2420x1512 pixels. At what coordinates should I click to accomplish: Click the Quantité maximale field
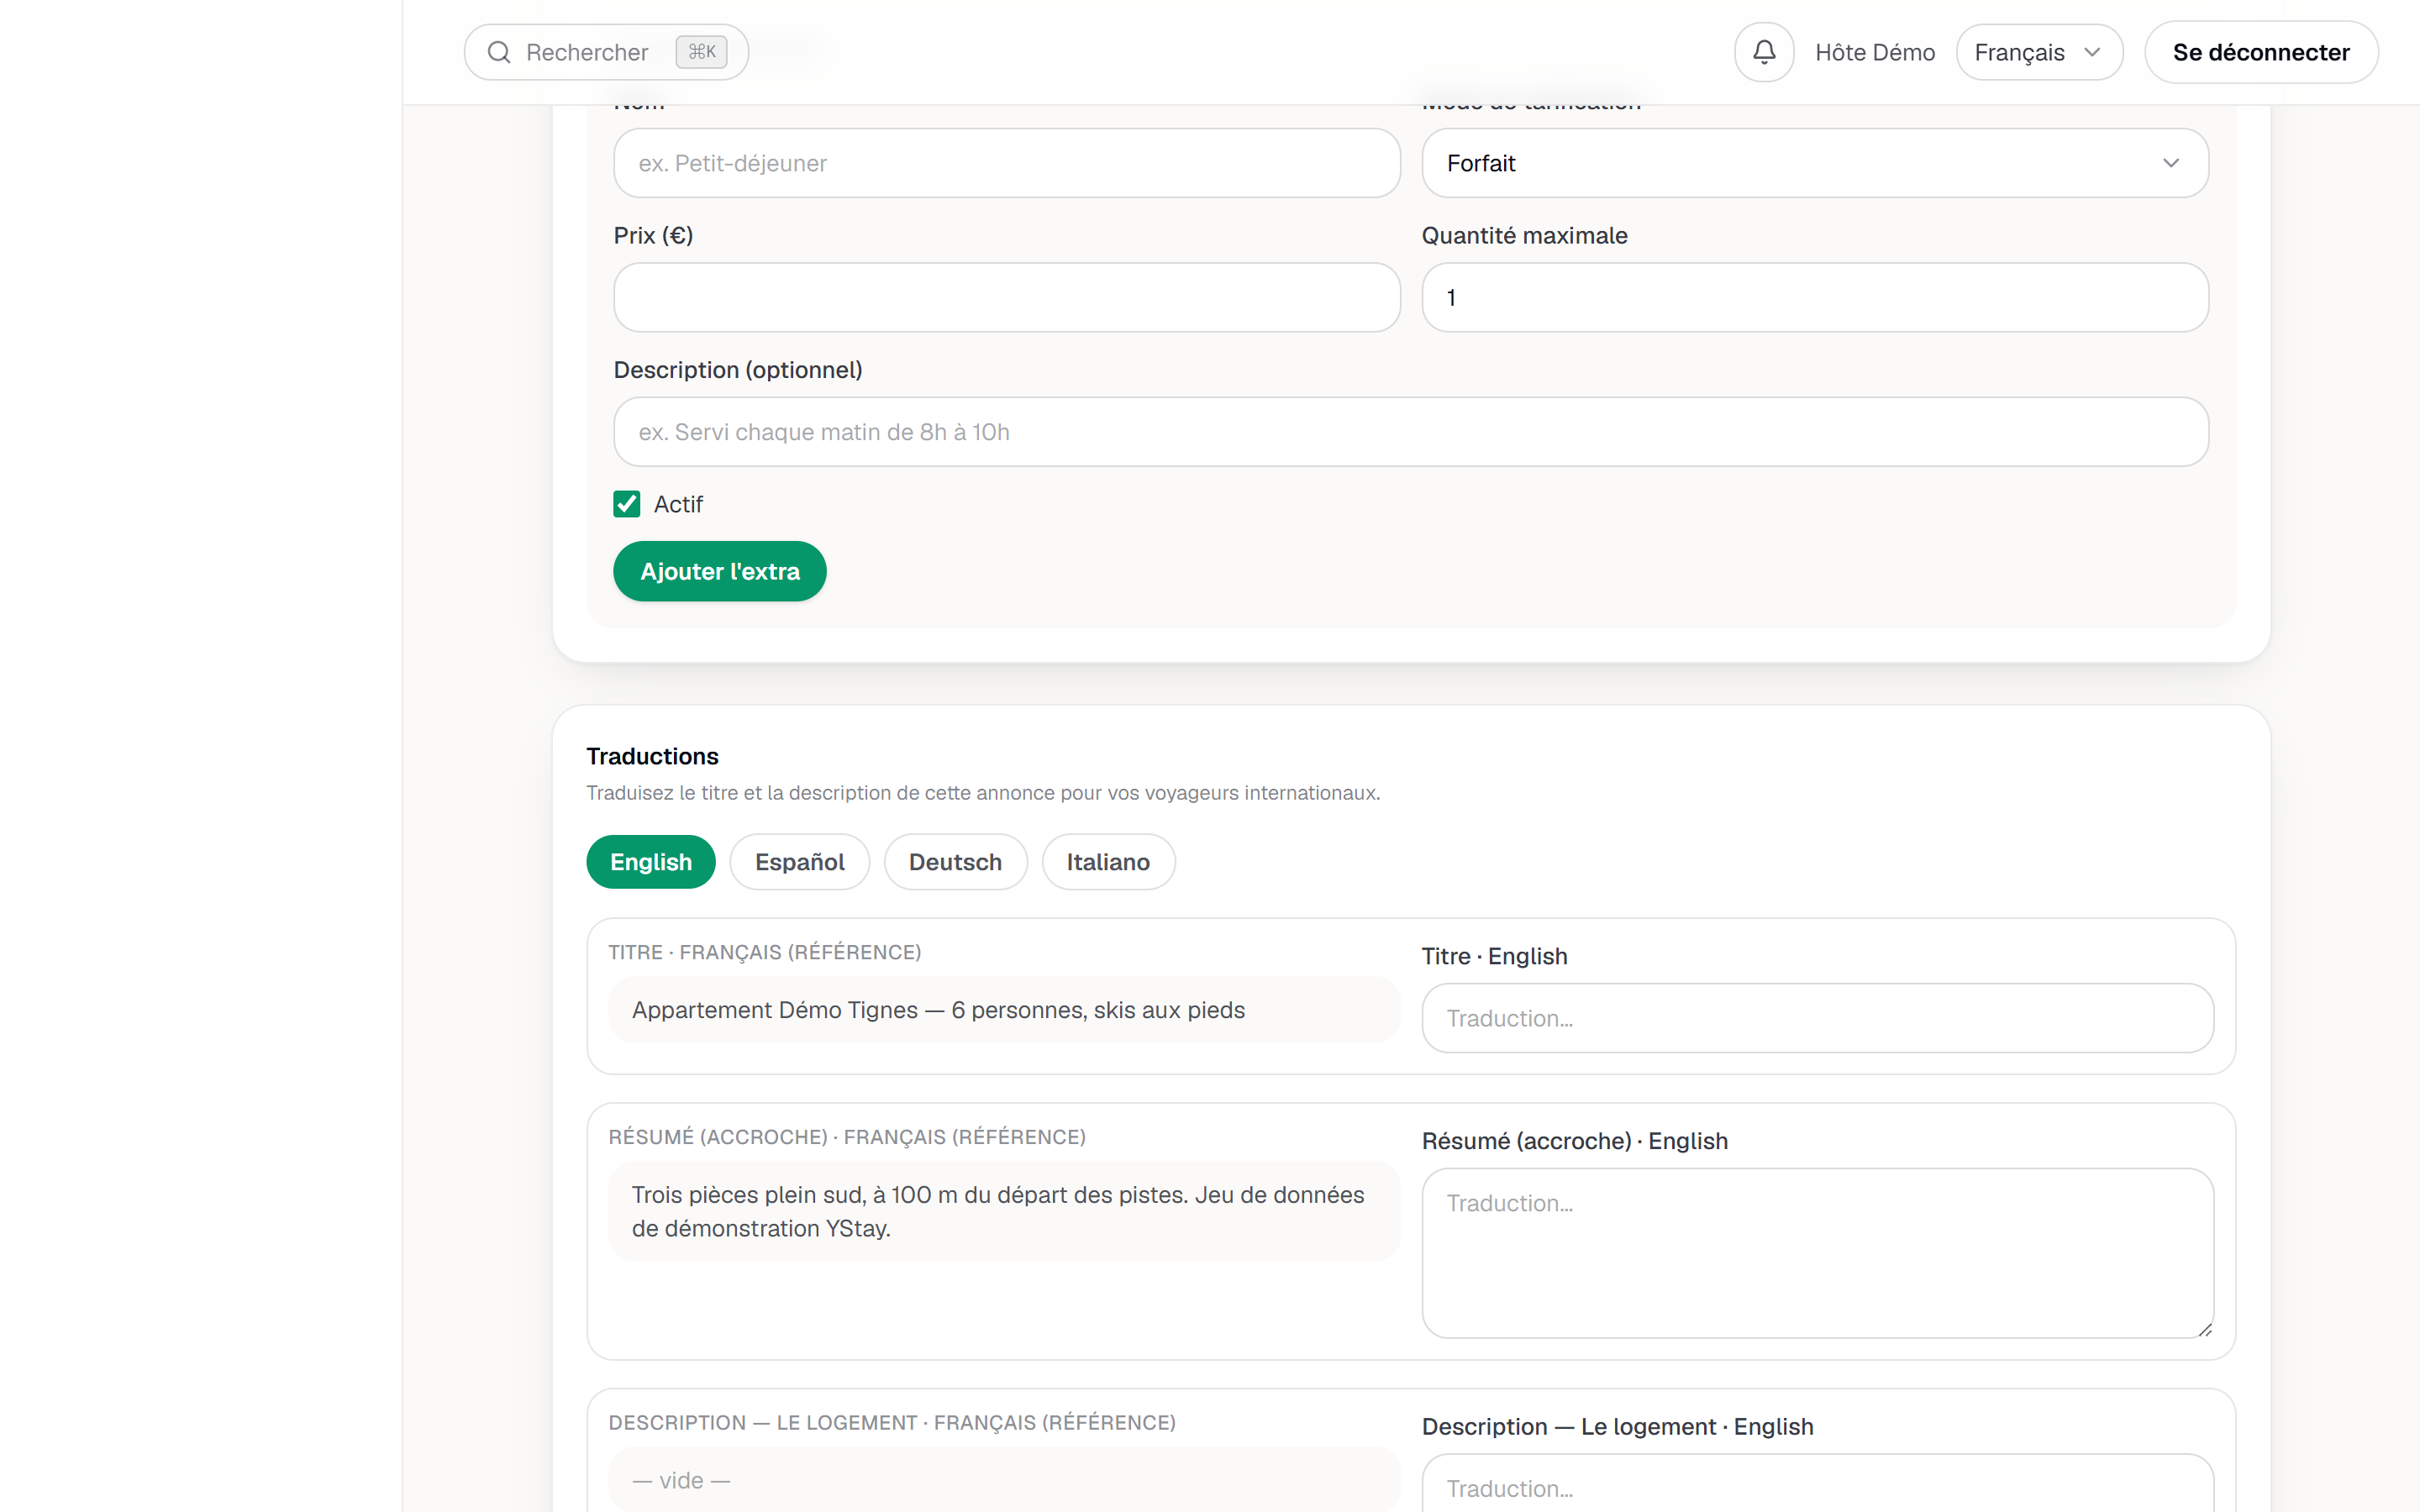click(x=1815, y=297)
